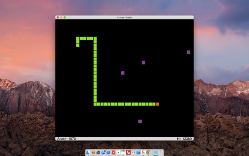The width and height of the screenshot is (249, 156).
Task: Minimize the Classic Snake window
Action: (61, 17)
